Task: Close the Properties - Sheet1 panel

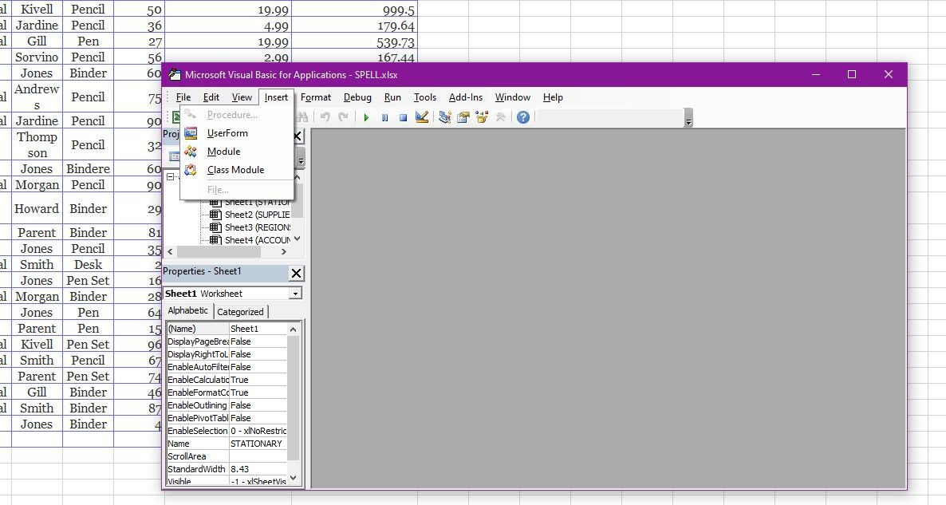Action: tap(296, 274)
